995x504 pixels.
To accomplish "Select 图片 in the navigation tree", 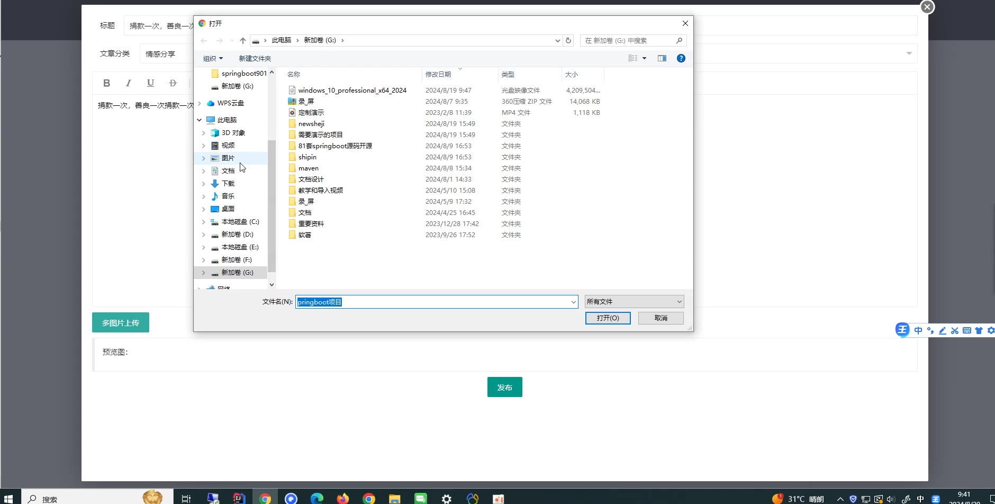I will click(228, 158).
